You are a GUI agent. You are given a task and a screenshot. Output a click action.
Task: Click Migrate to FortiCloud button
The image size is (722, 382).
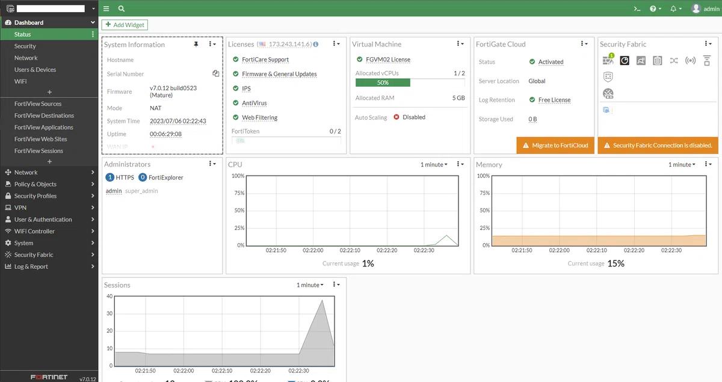pyautogui.click(x=555, y=145)
